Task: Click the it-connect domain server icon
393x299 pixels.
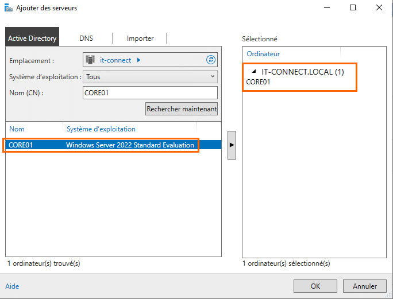Action: click(90, 60)
